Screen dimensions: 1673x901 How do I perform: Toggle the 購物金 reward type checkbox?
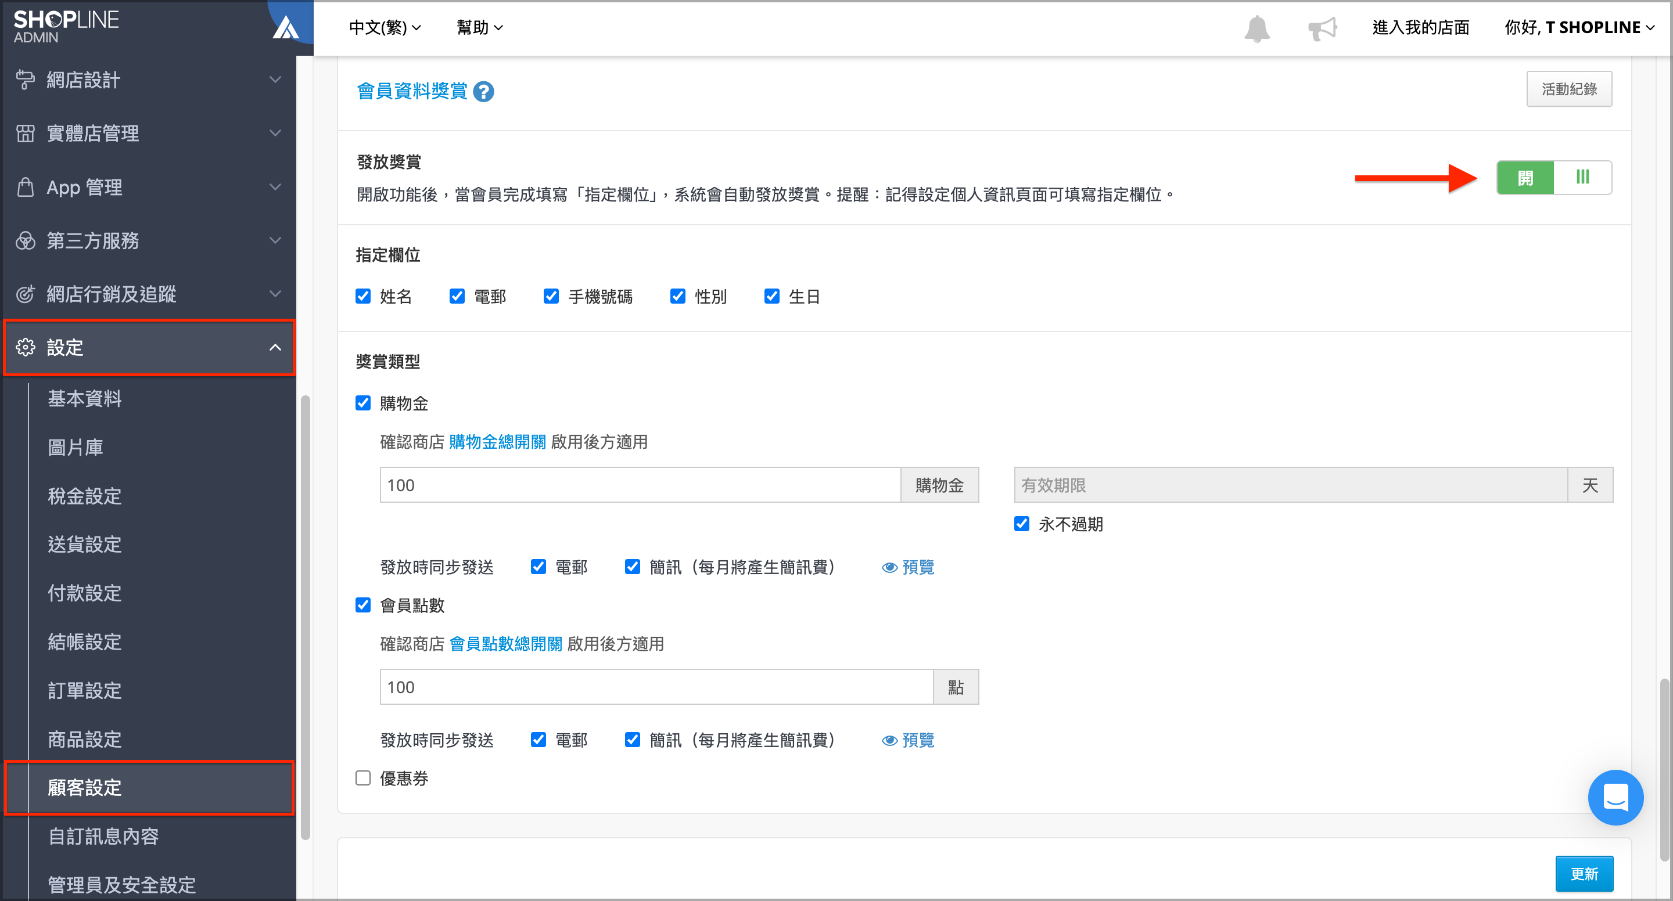coord(363,403)
